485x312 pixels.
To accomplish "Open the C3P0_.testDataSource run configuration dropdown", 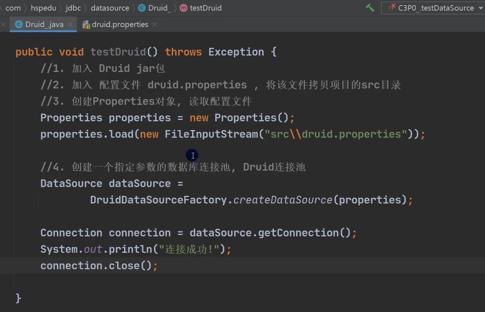I will (x=434, y=8).
